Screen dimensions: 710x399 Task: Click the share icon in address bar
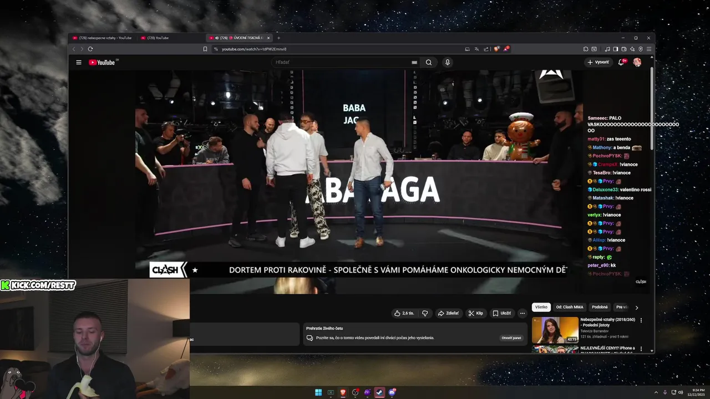486,49
